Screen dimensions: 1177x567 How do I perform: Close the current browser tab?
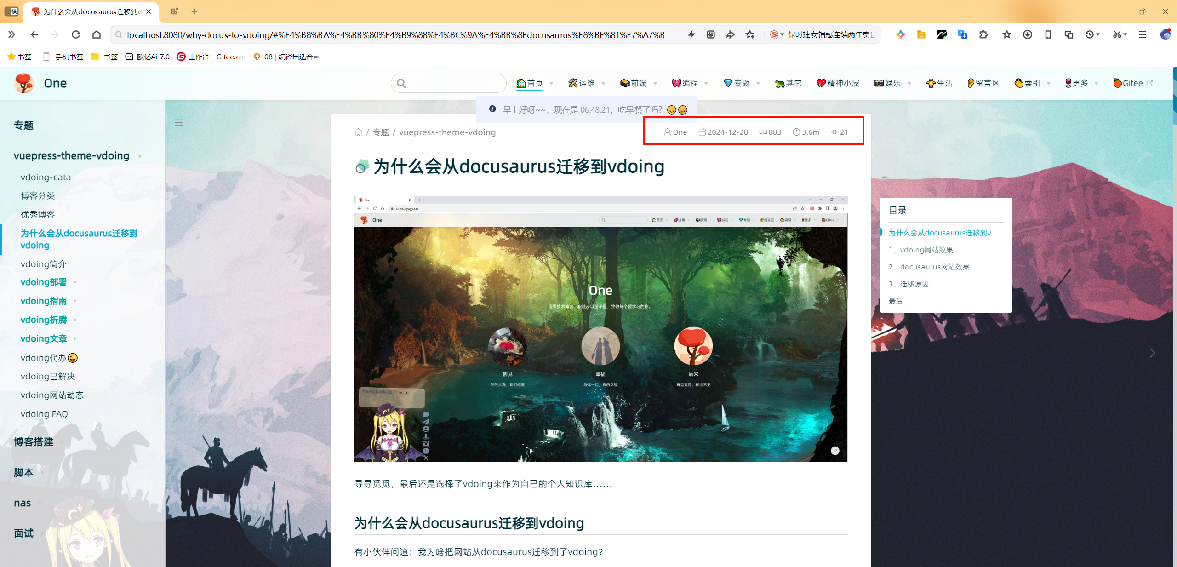coord(149,11)
